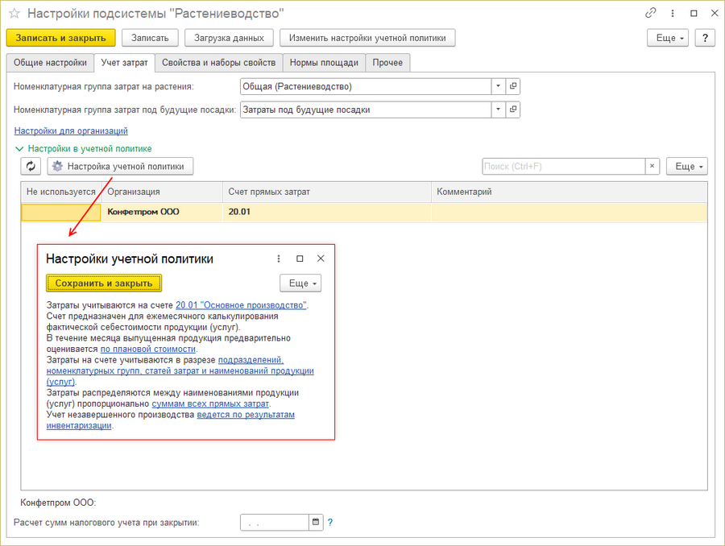Open the plant cost group item form
This screenshot has height=546, width=725.
pos(513,86)
